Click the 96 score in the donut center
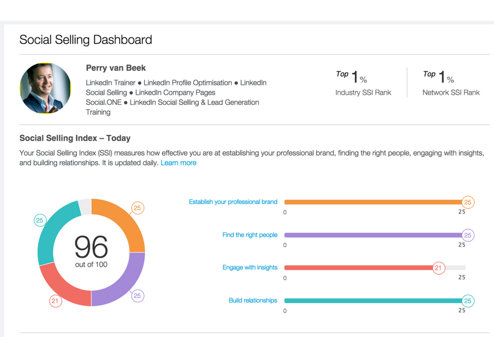494x346 pixels. coord(91,247)
